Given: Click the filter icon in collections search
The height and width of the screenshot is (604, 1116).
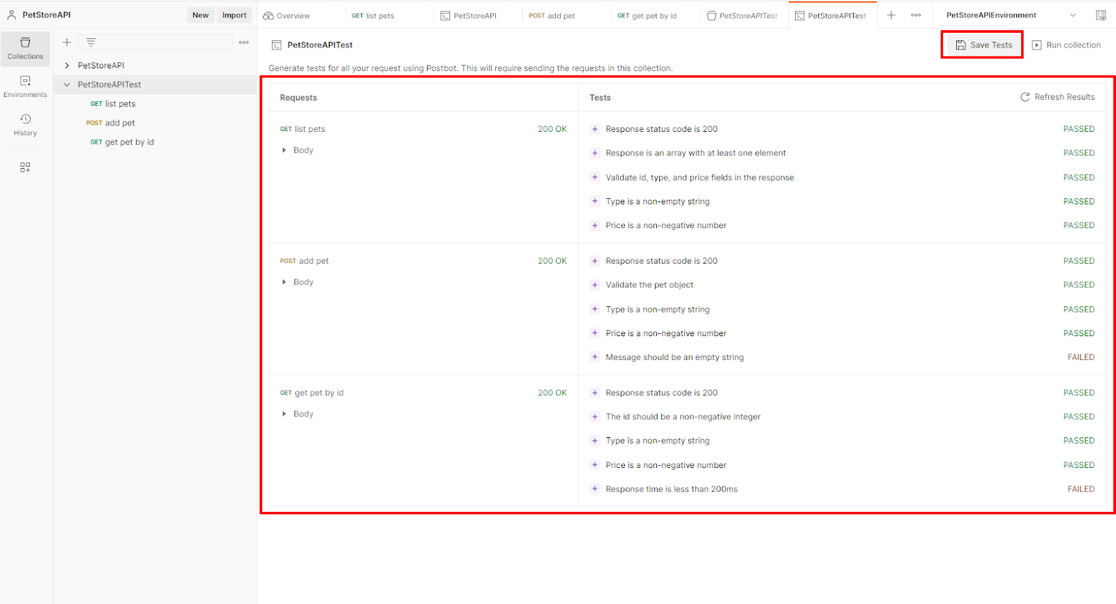Looking at the screenshot, I should pyautogui.click(x=91, y=43).
